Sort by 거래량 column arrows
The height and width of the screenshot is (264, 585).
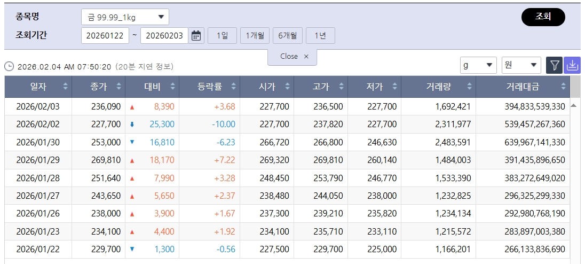(x=470, y=87)
